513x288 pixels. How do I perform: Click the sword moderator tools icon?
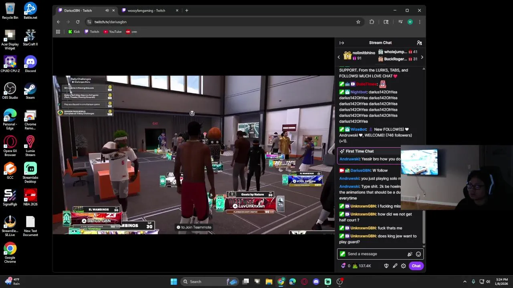click(x=395, y=266)
